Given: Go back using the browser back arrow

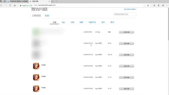Looking at the screenshot, I should pyautogui.click(x=1, y=5).
